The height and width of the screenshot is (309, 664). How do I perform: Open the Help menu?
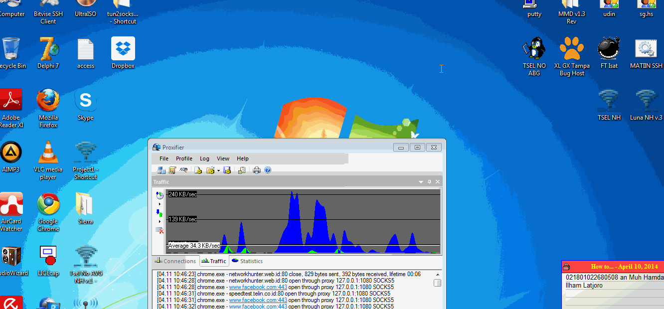pos(243,158)
